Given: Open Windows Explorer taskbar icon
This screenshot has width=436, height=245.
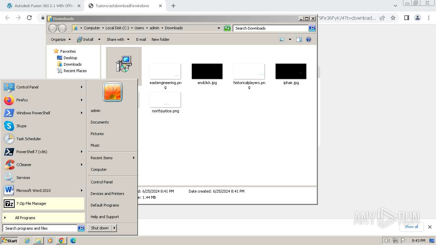Looking at the screenshot, I should [38, 241].
